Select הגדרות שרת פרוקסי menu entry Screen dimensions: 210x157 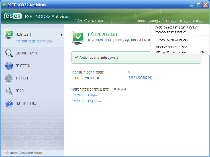(x=177, y=32)
